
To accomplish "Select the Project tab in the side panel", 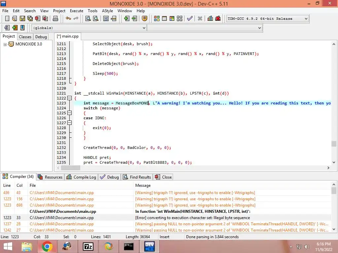I will click(9, 36).
